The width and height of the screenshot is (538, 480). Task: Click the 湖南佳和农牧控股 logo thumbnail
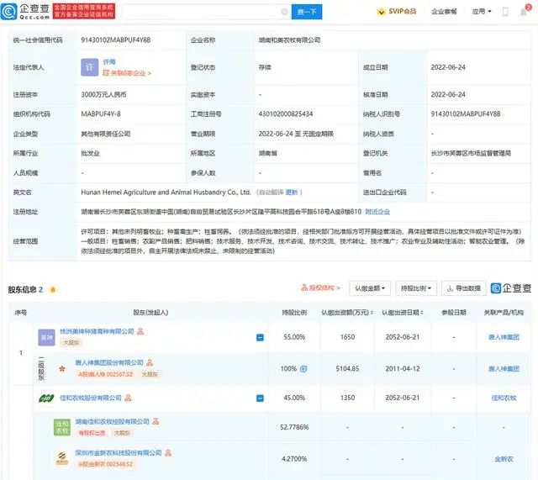point(62,427)
